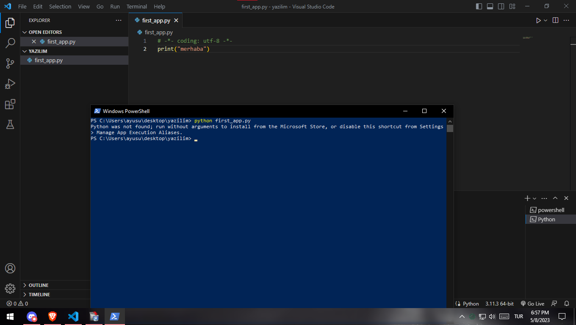Toggle the Secondary Side Bar
The height and width of the screenshot is (325, 576).
point(501,6)
